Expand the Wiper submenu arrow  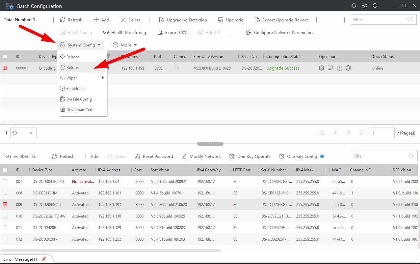pyautogui.click(x=103, y=78)
